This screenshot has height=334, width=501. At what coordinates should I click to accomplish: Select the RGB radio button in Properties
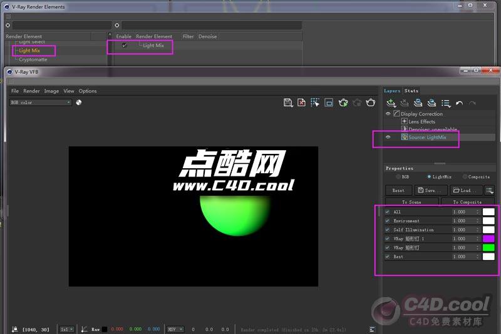[398, 177]
